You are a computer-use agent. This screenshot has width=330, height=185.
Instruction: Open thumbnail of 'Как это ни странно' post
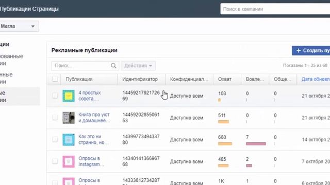click(x=69, y=140)
